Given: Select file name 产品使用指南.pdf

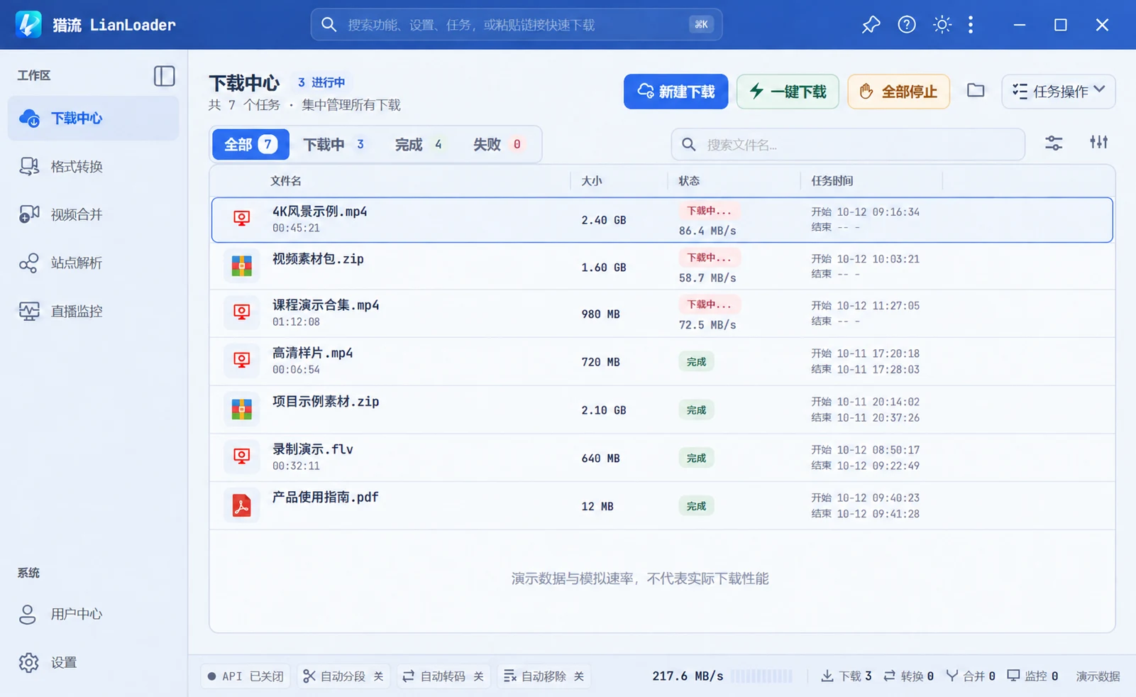Looking at the screenshot, I should tap(325, 498).
